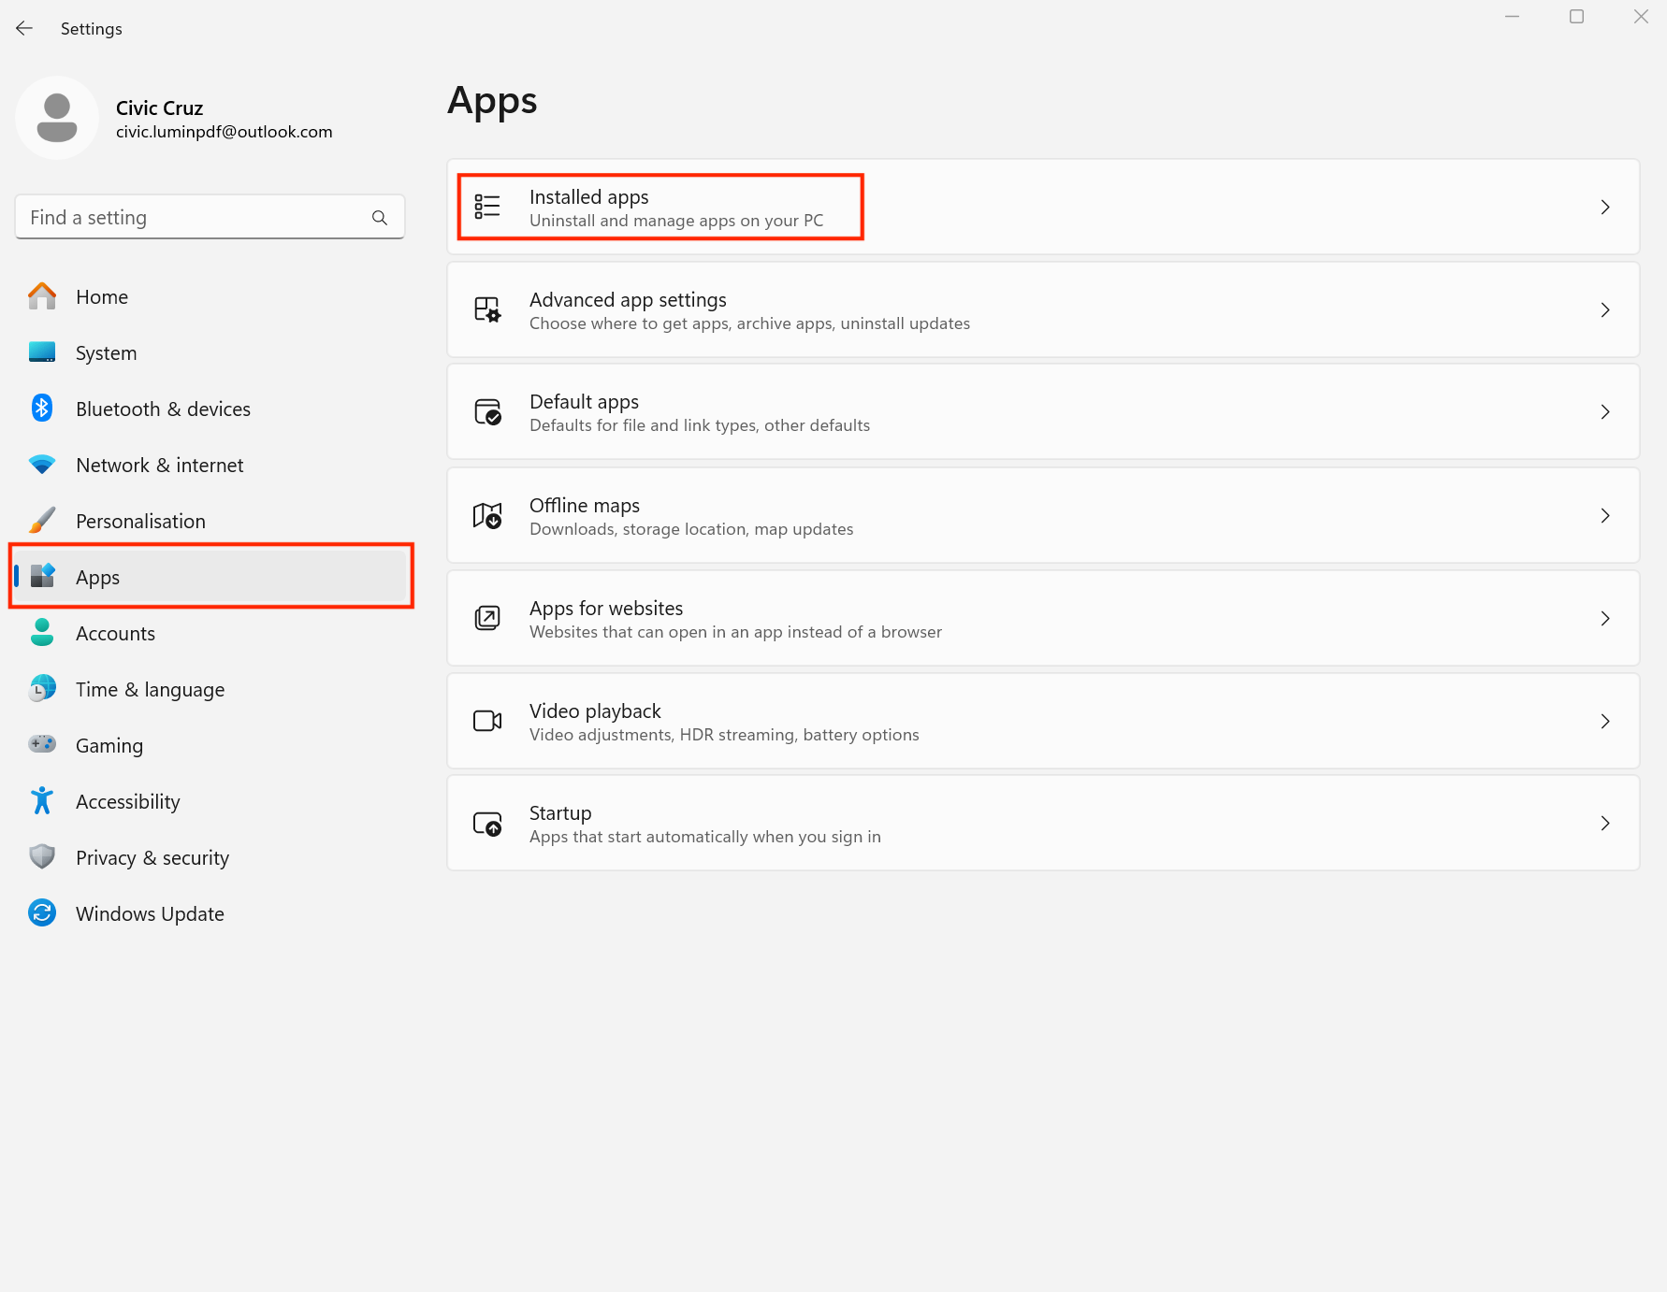Viewport: 1667px width, 1292px height.
Task: Click the Gaming controller icon
Action: pos(42,745)
